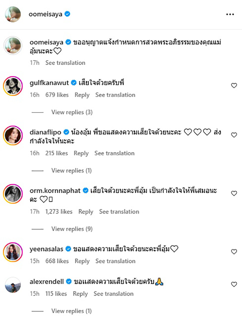Image resolution: width=242 pixels, height=316 pixels.
Task: Open the three-dot options menu
Action: pos(230,14)
